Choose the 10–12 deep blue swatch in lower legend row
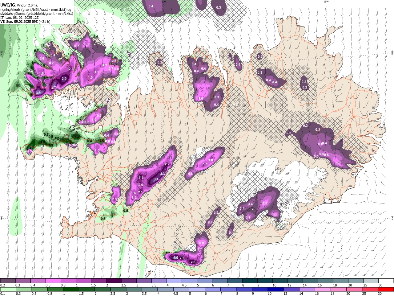The height and width of the screenshot is (296, 394). (275, 289)
